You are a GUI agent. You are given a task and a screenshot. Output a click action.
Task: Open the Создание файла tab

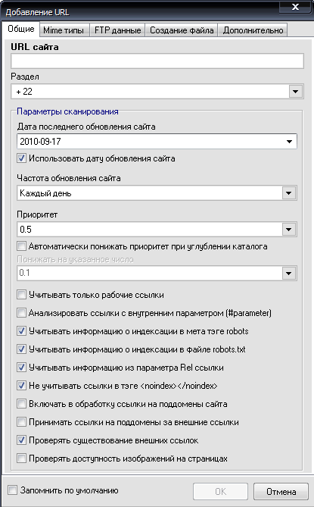point(182,30)
